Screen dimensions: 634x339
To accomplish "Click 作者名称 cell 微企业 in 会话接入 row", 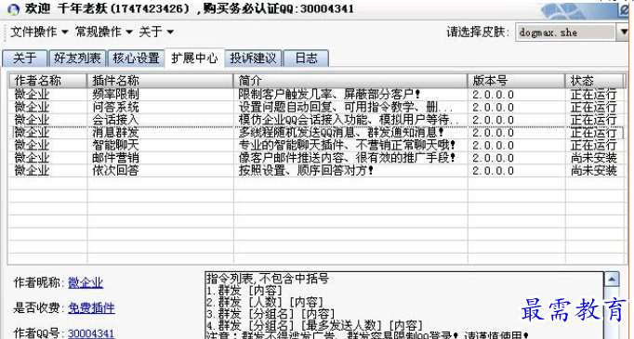I will (32, 120).
